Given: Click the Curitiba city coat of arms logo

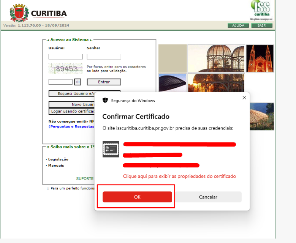Looking at the screenshot, I should tap(19, 13).
